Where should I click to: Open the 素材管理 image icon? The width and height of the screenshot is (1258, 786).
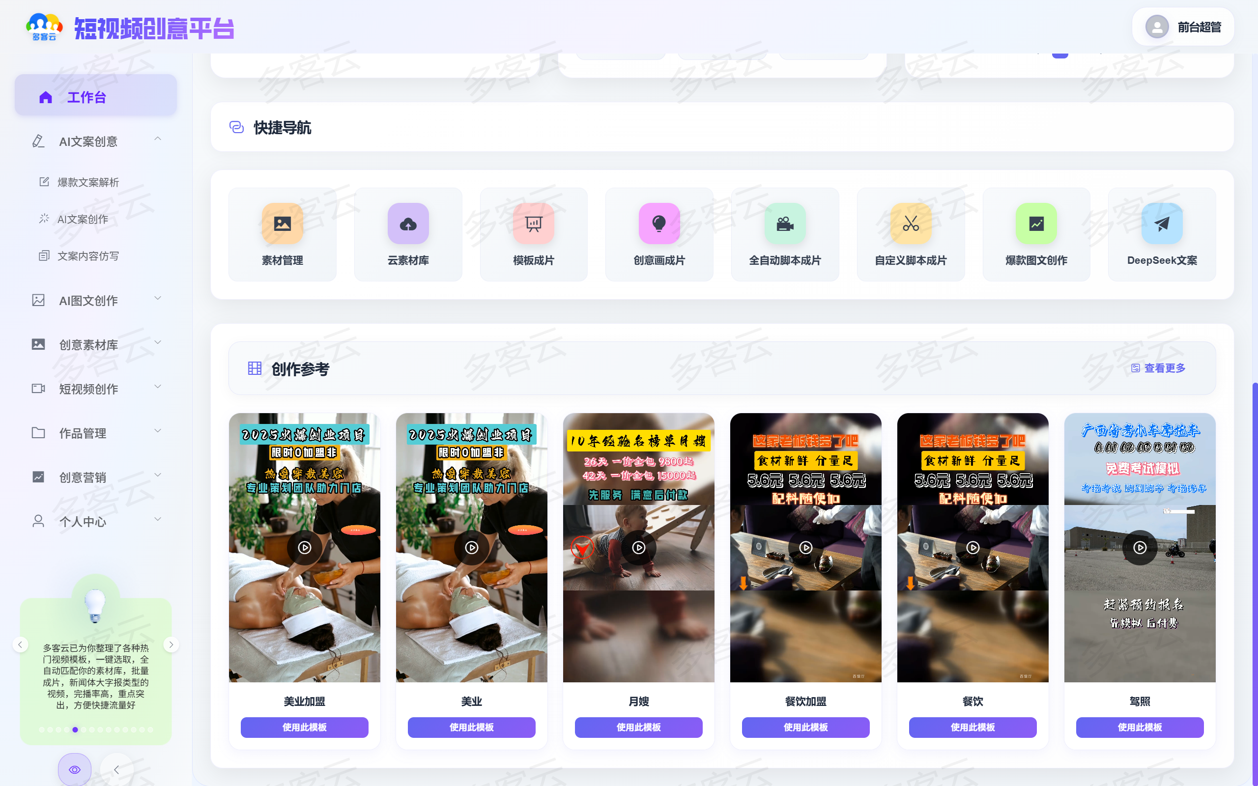(282, 224)
